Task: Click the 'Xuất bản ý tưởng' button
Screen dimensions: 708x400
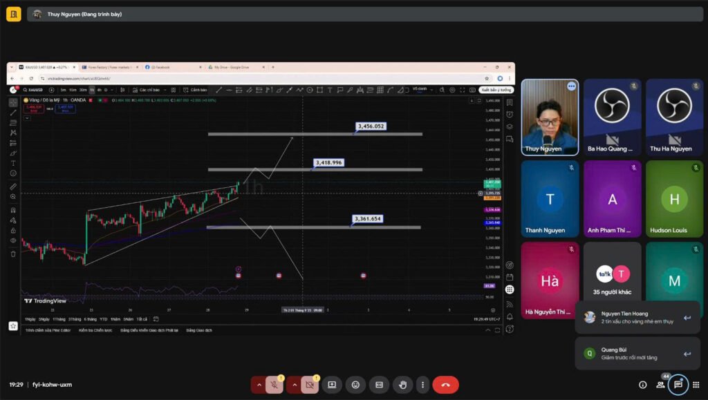Action: (496, 90)
